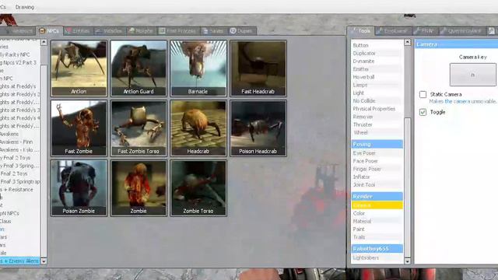Select the Fnaf 3 Springtrap category
This screenshot has width=498, height=280.
point(19,181)
